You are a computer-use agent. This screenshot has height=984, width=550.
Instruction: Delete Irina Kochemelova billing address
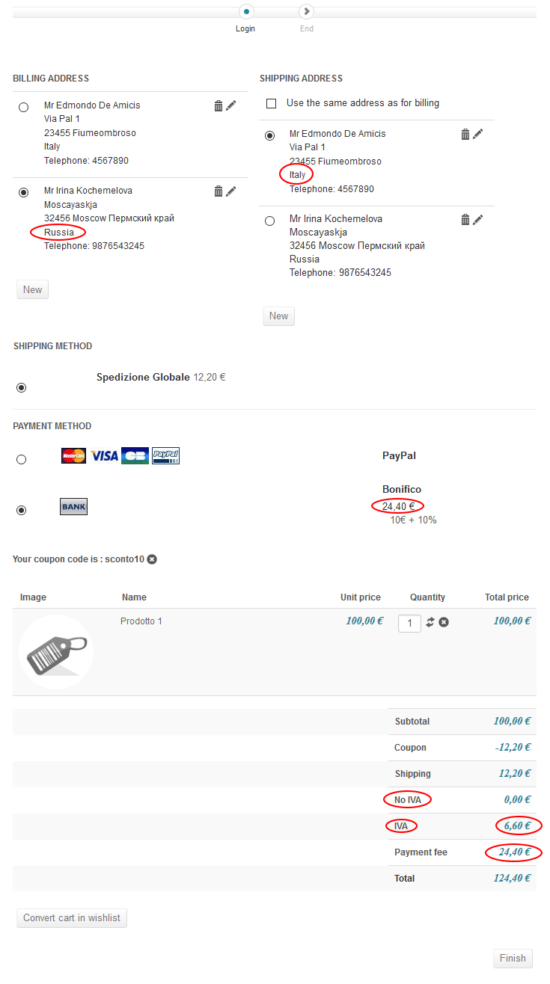[219, 191]
